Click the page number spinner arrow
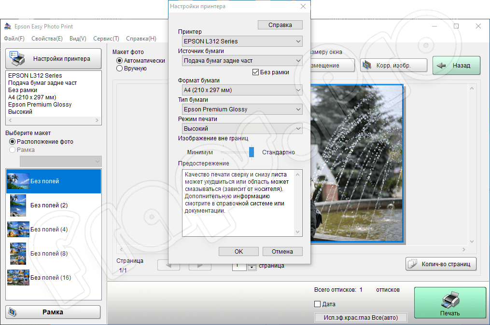The height and width of the screenshot is (325, 490). click(x=252, y=267)
